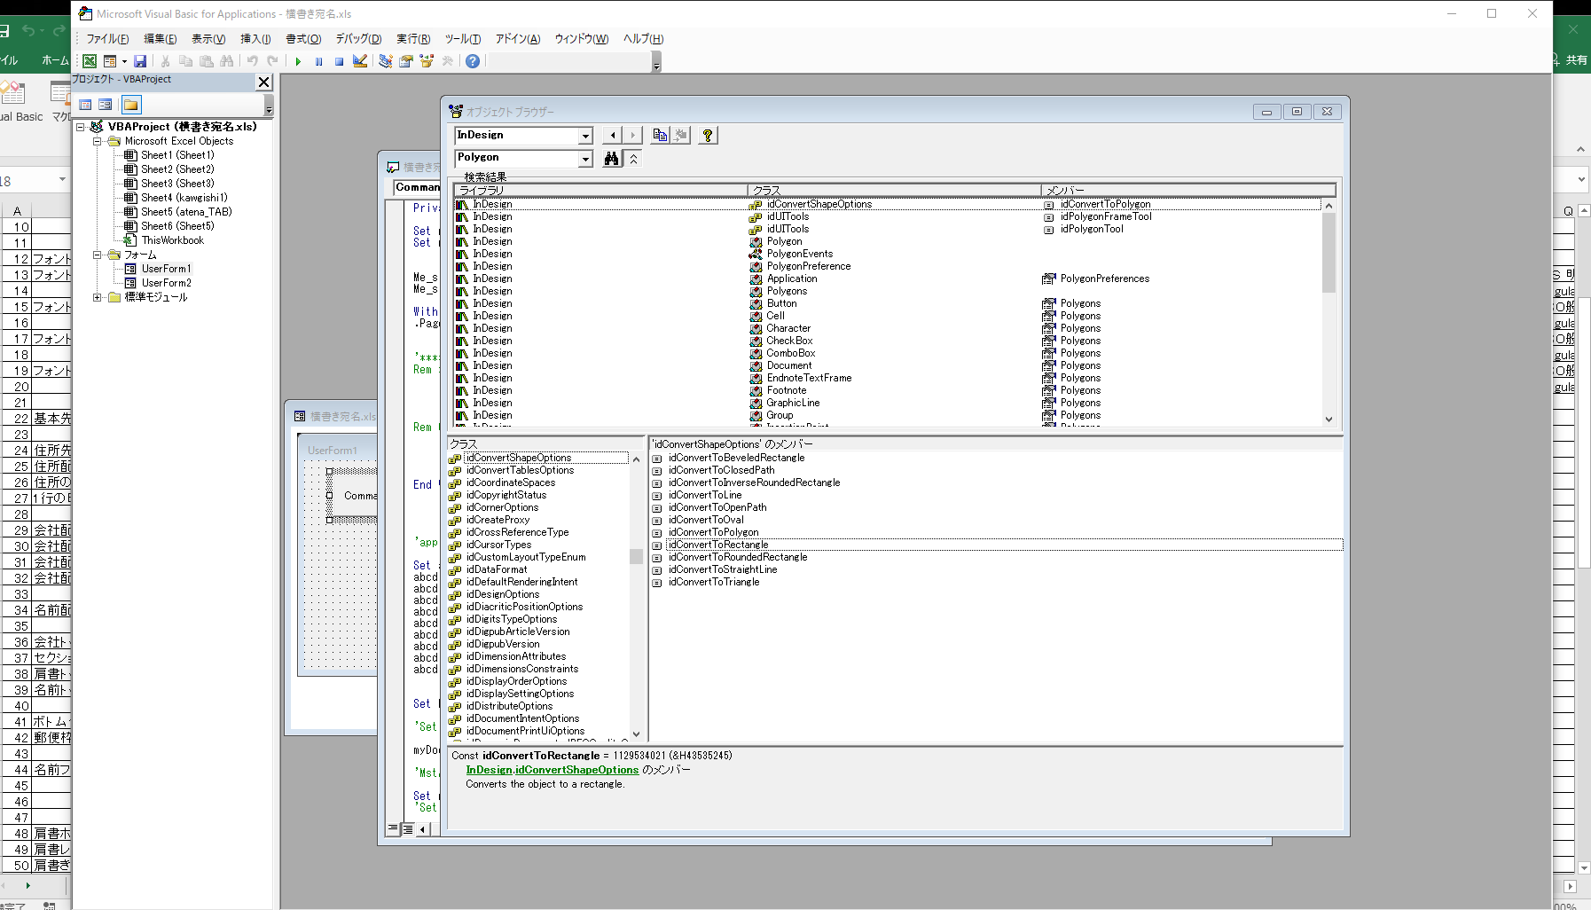Screen dimensions: 1591x910
Task: Open the Project Explorer toolbar icon
Action: (x=386, y=61)
